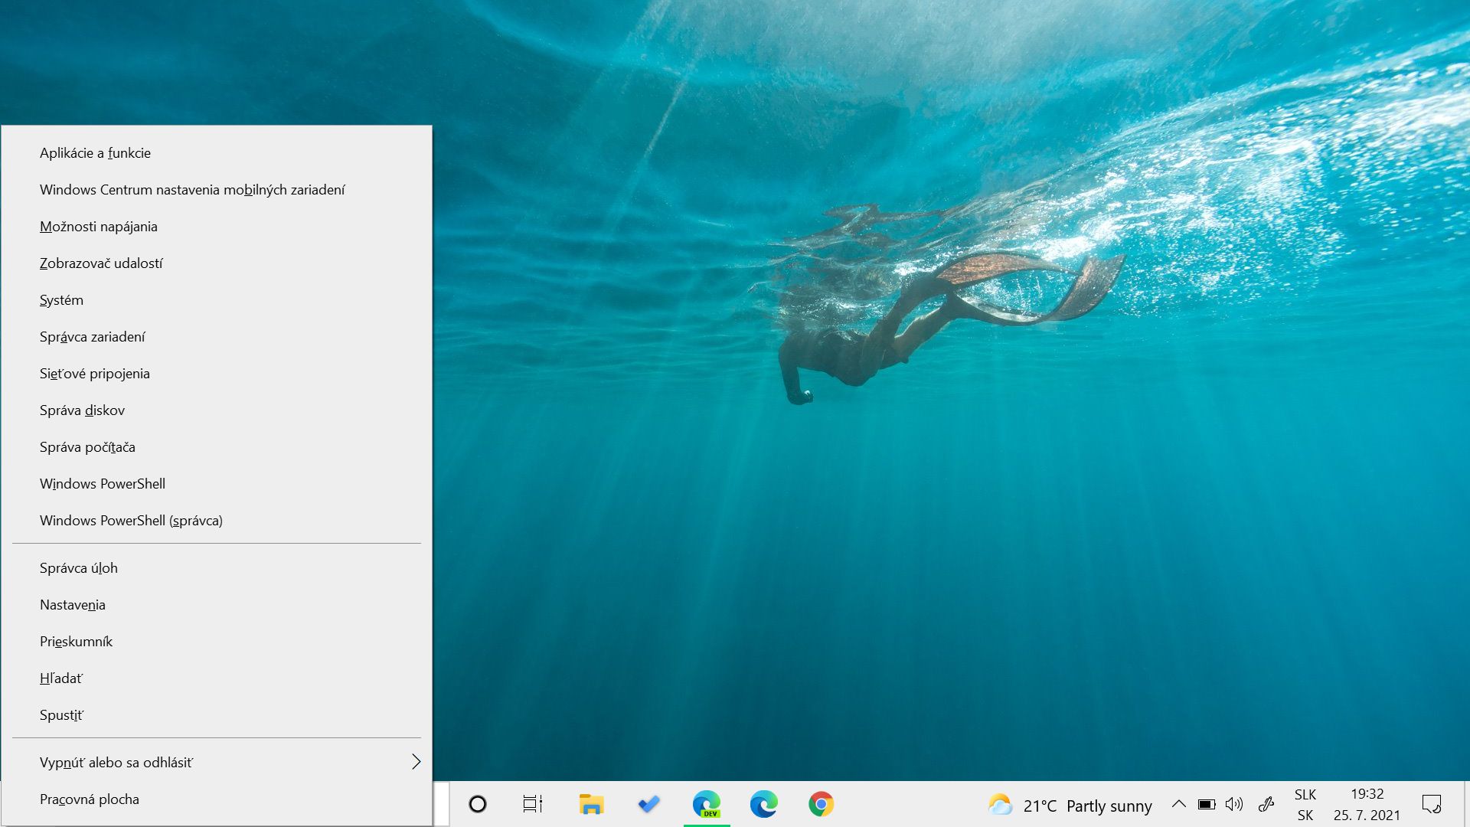Image resolution: width=1470 pixels, height=827 pixels.
Task: Launch Zobrazovač udalostí
Action: click(217, 263)
